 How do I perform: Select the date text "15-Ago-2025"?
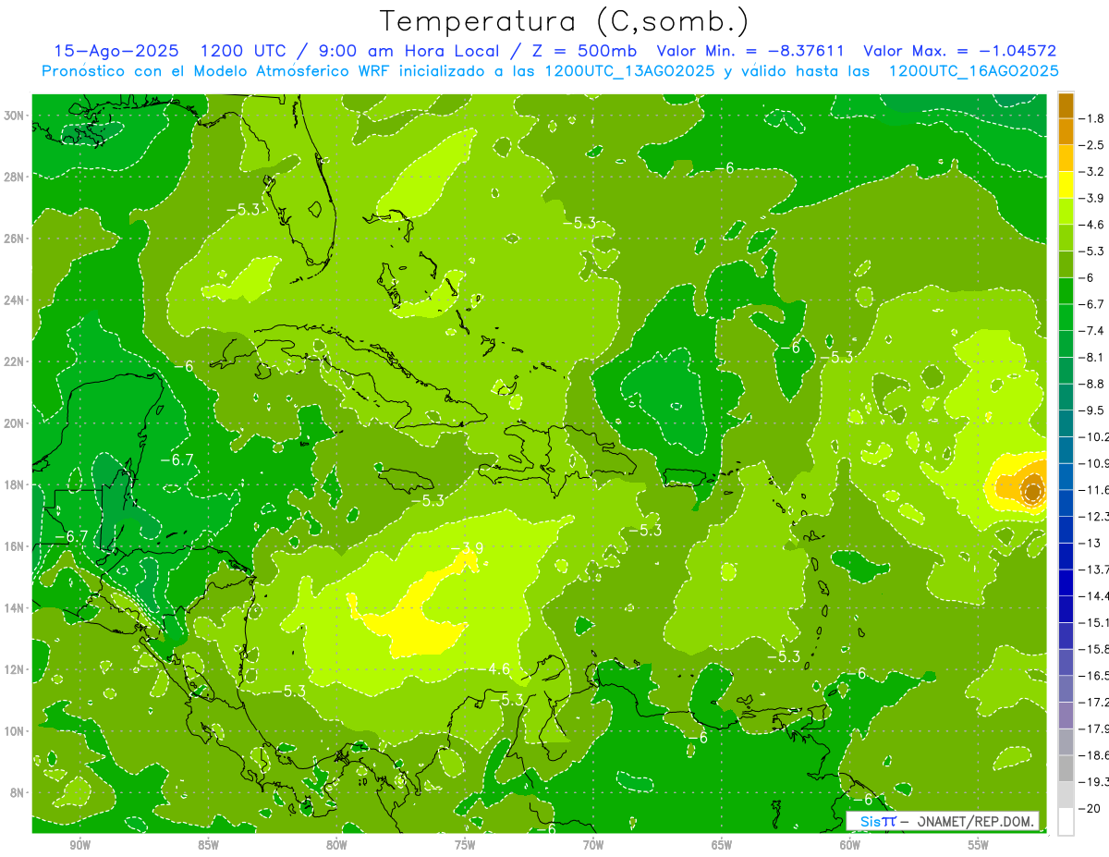[116, 51]
